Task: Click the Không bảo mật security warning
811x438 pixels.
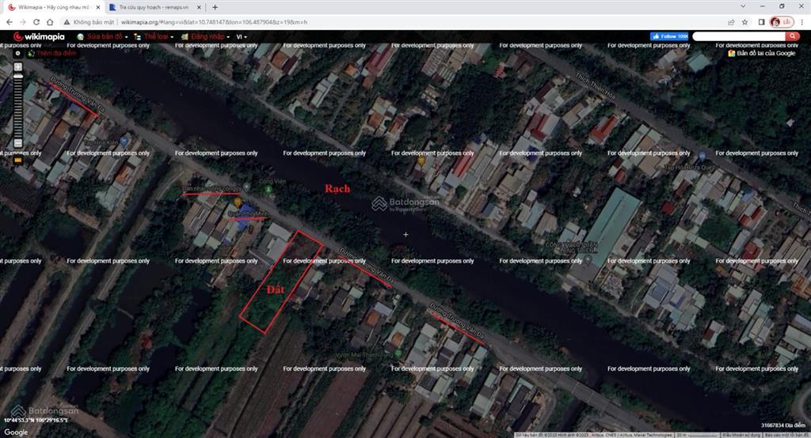Action: (89, 22)
